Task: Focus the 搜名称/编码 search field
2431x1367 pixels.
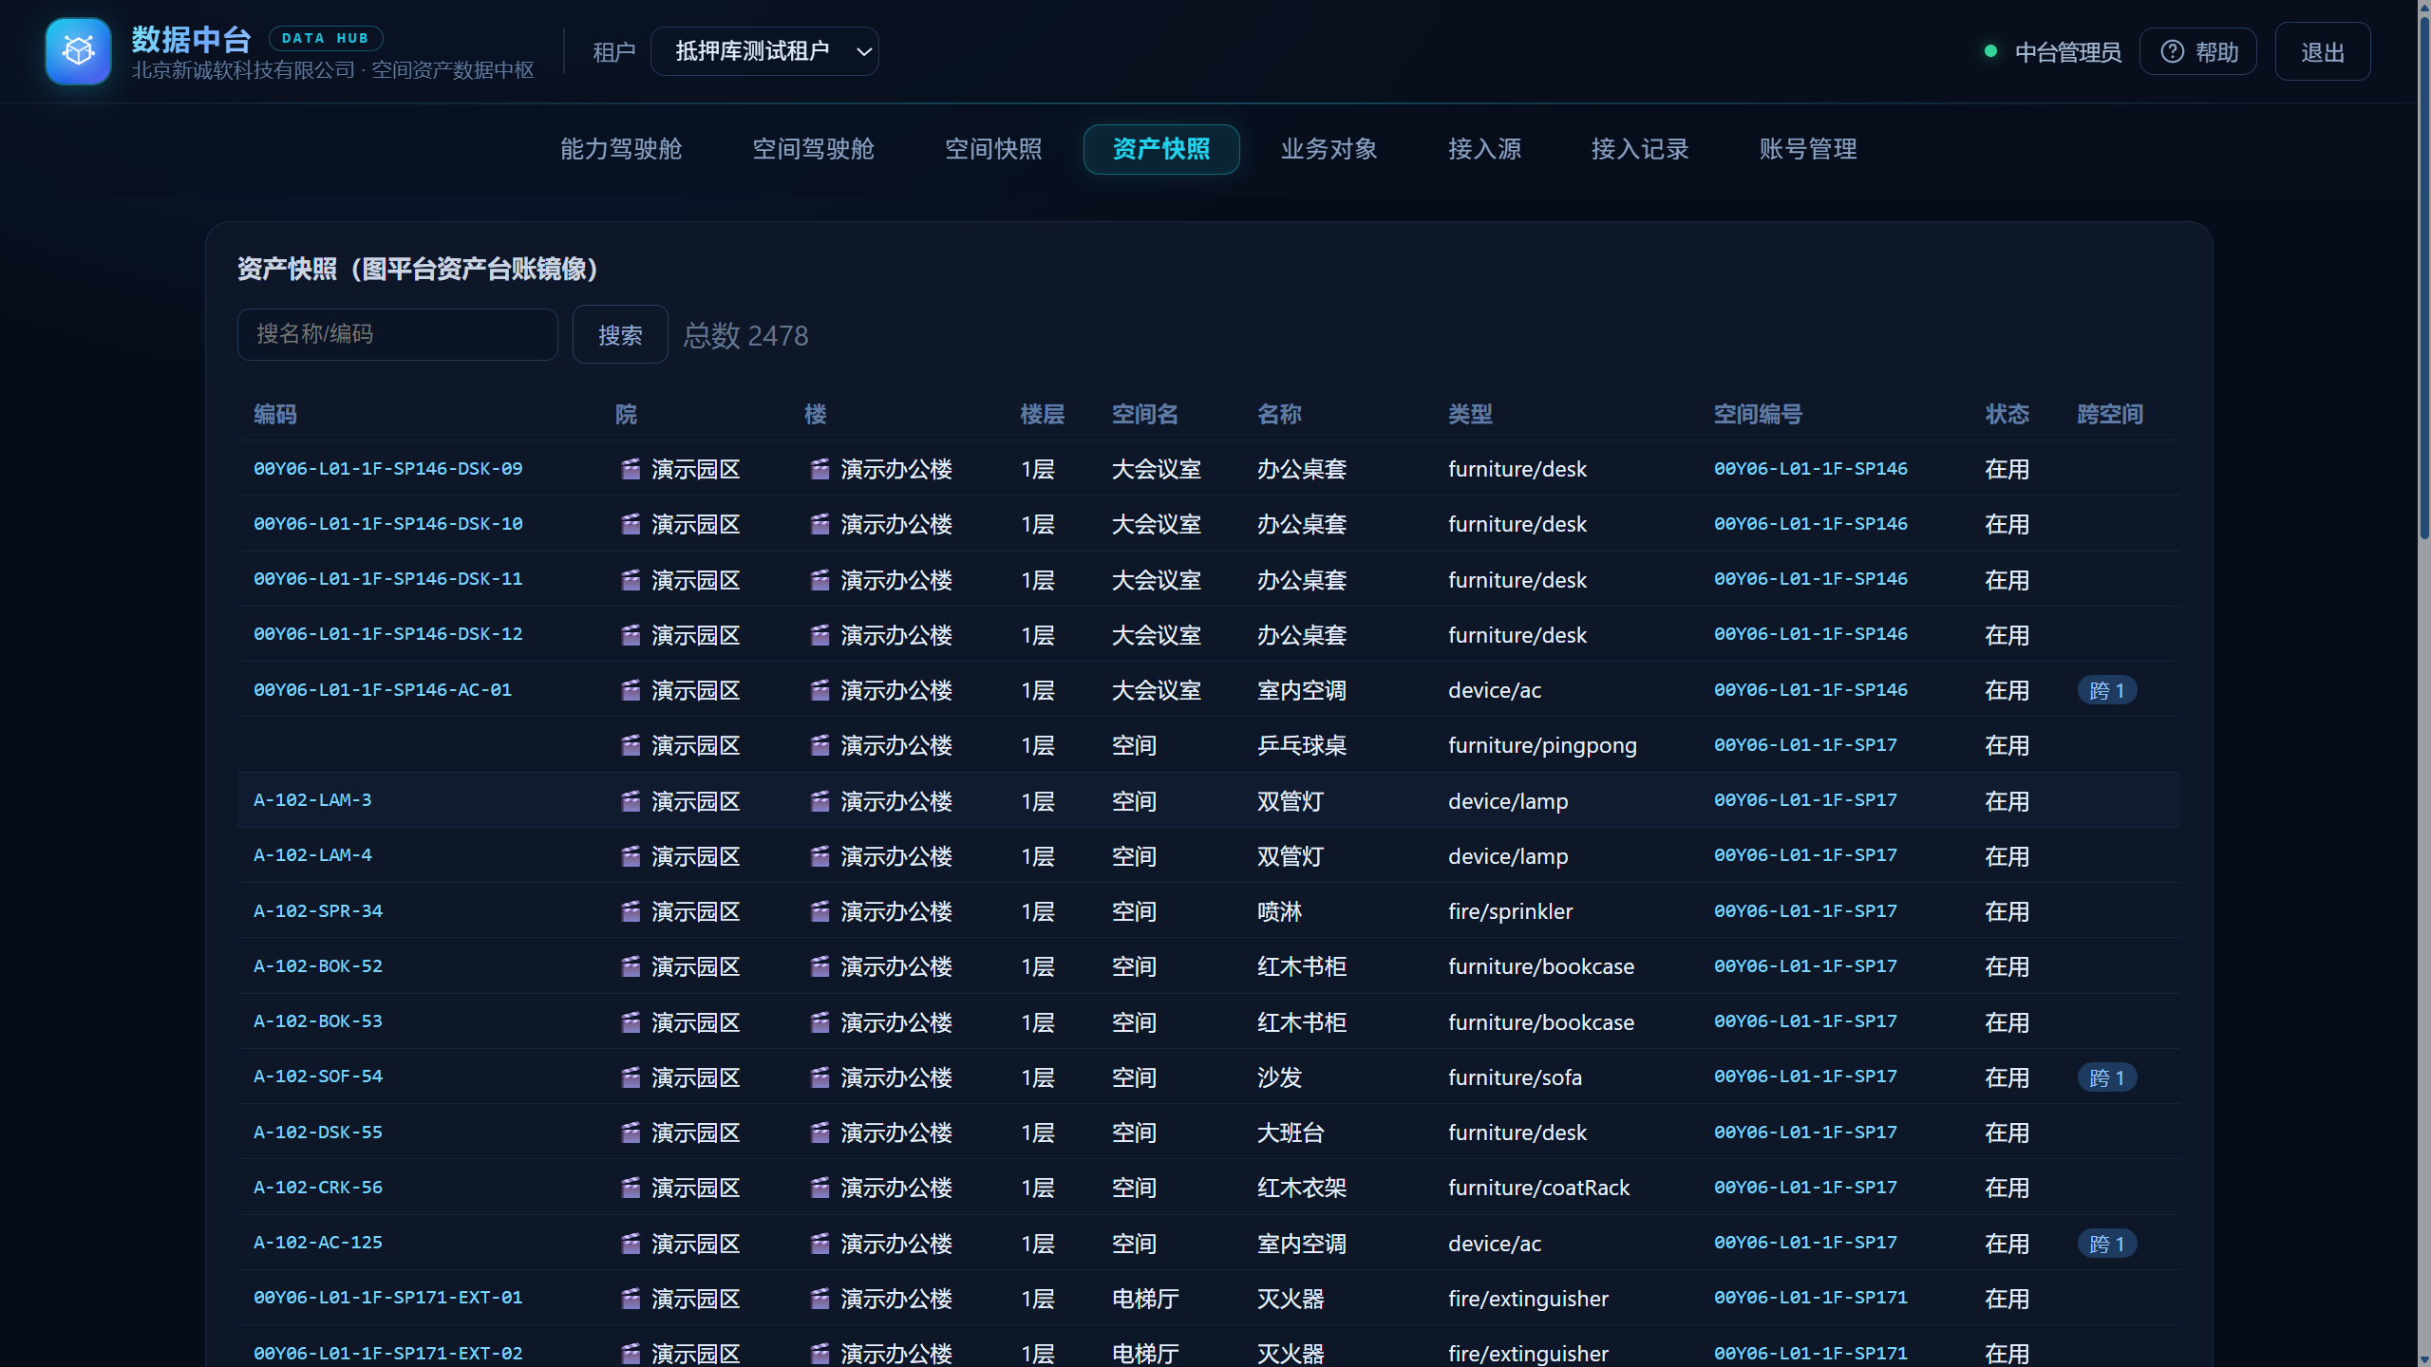Action: pos(397,334)
